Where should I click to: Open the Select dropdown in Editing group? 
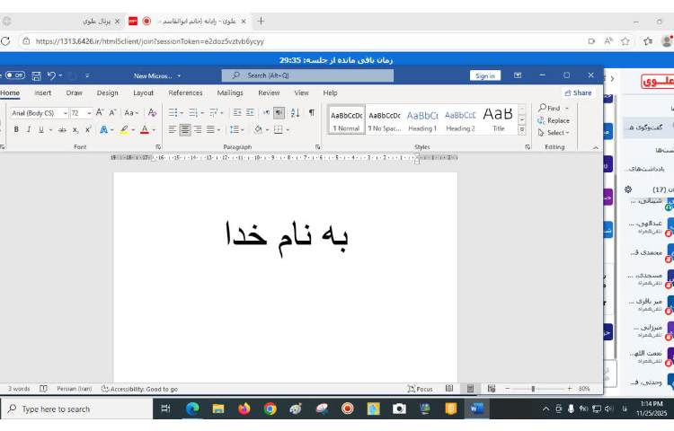554,133
